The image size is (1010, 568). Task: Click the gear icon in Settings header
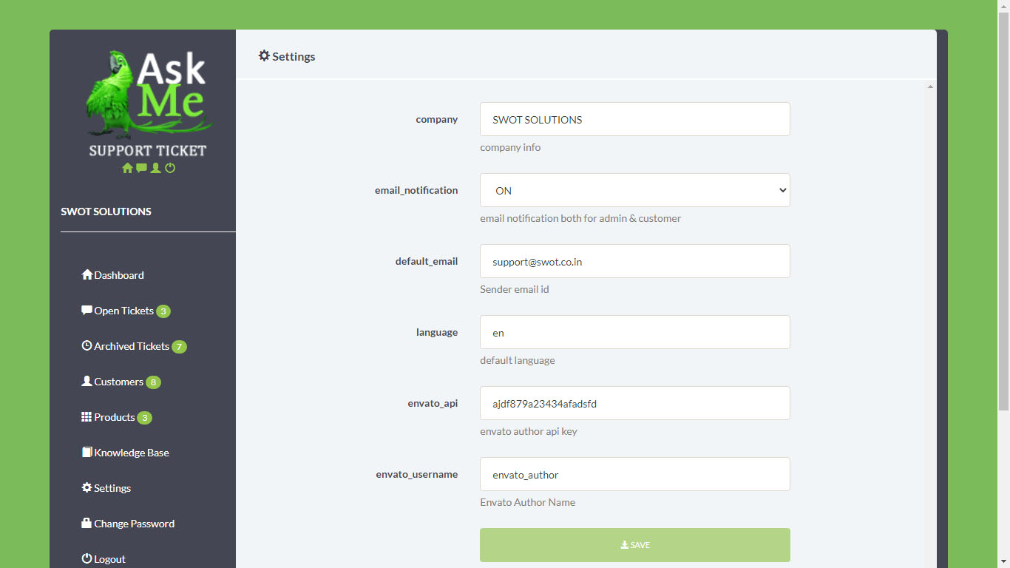point(264,55)
